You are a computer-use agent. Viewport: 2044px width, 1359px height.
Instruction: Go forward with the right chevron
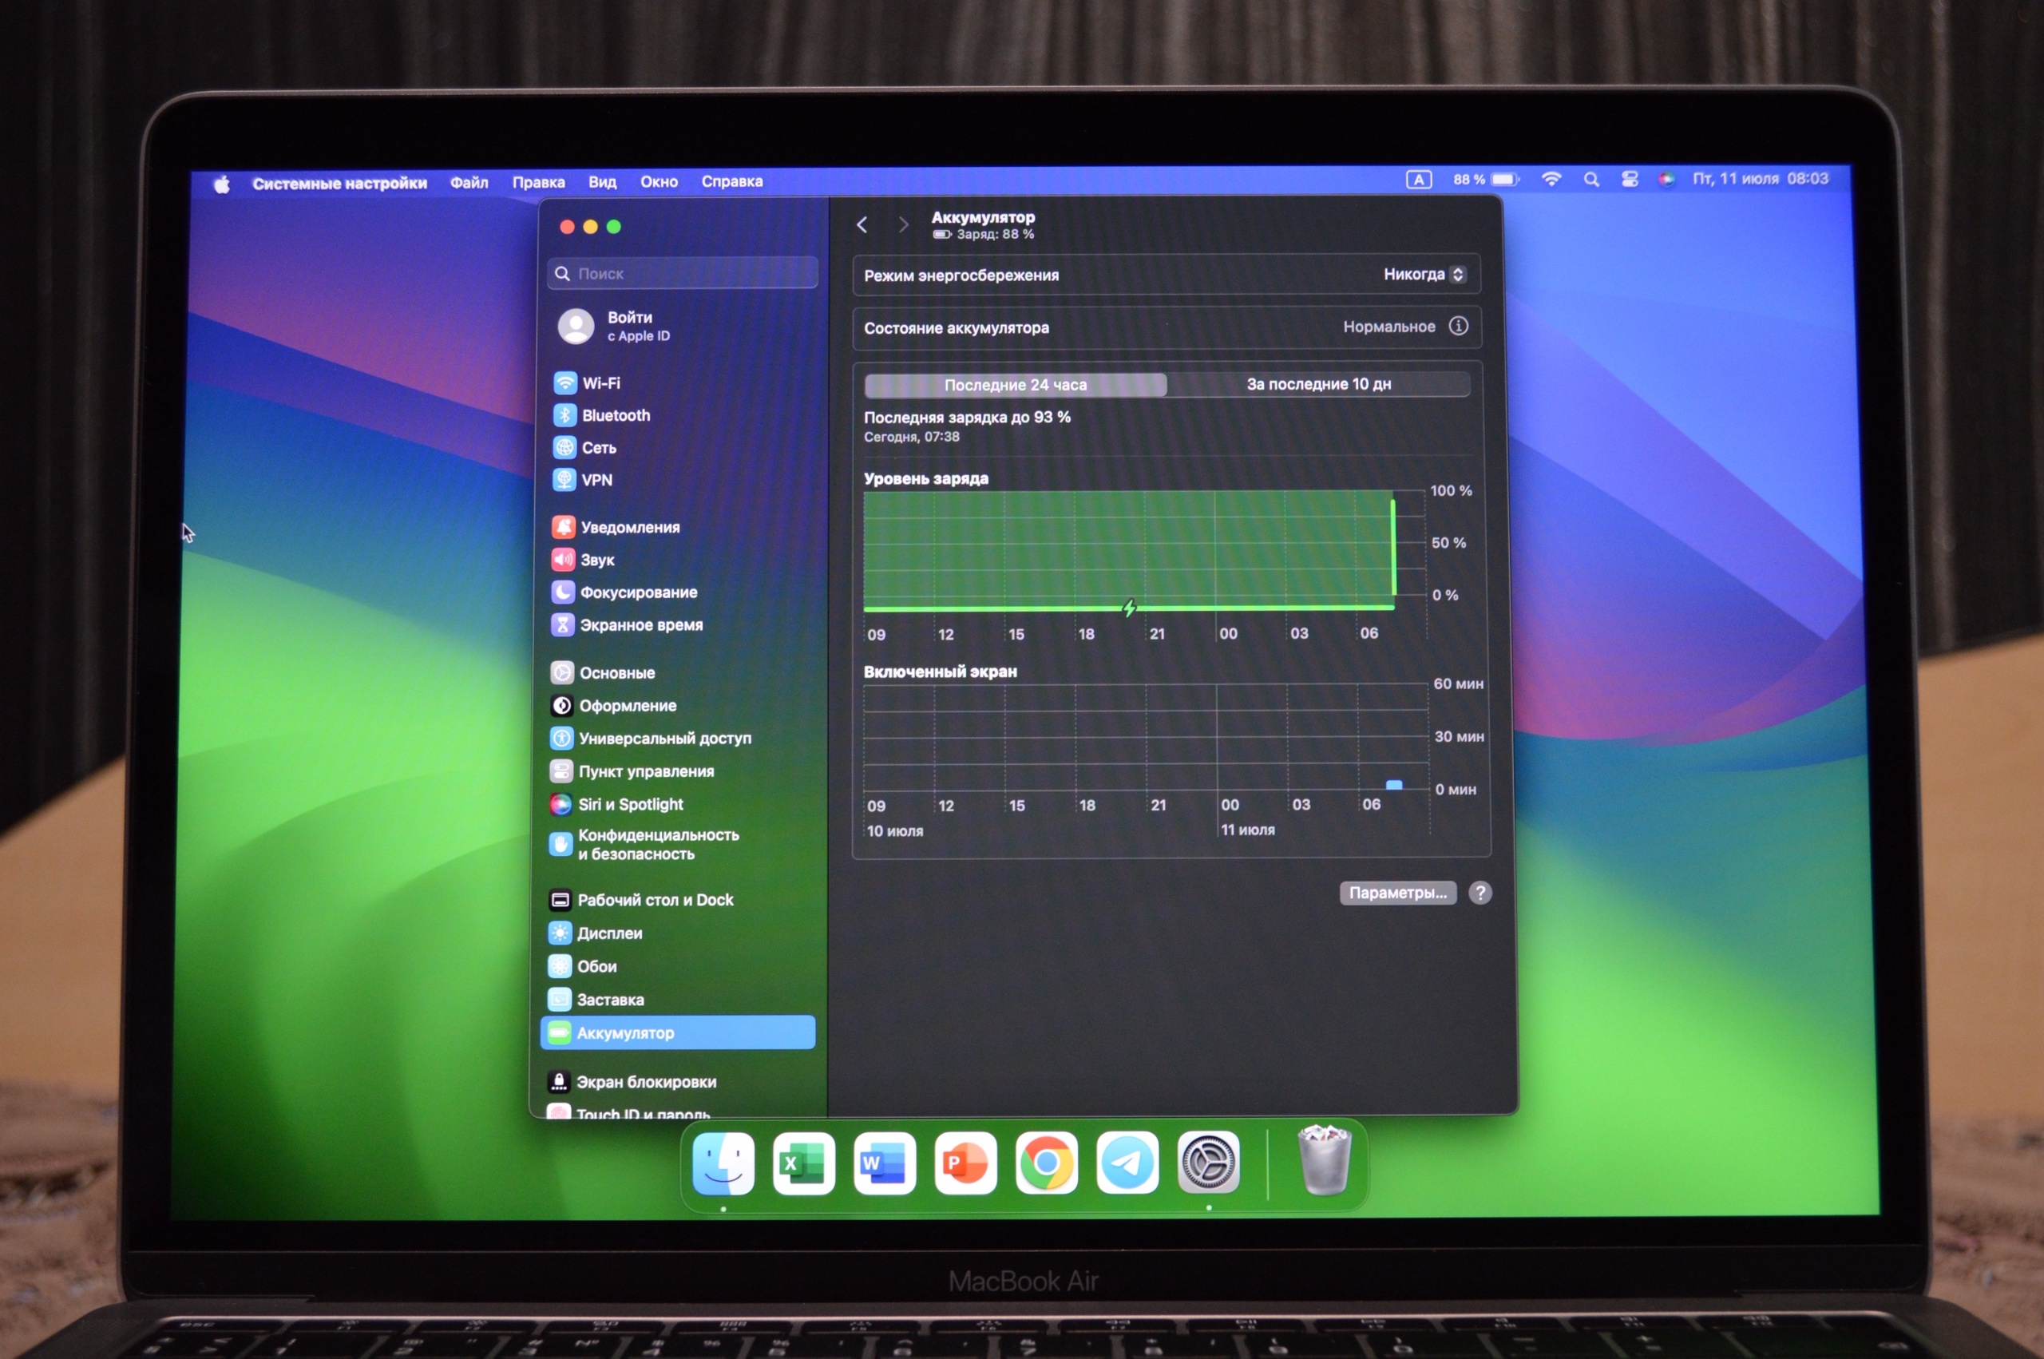click(x=903, y=225)
